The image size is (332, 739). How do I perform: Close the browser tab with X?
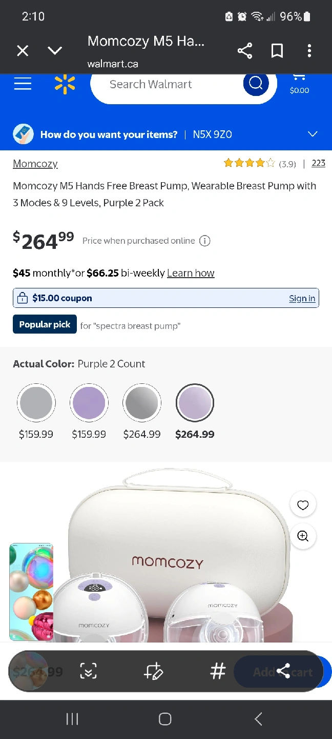(x=23, y=51)
